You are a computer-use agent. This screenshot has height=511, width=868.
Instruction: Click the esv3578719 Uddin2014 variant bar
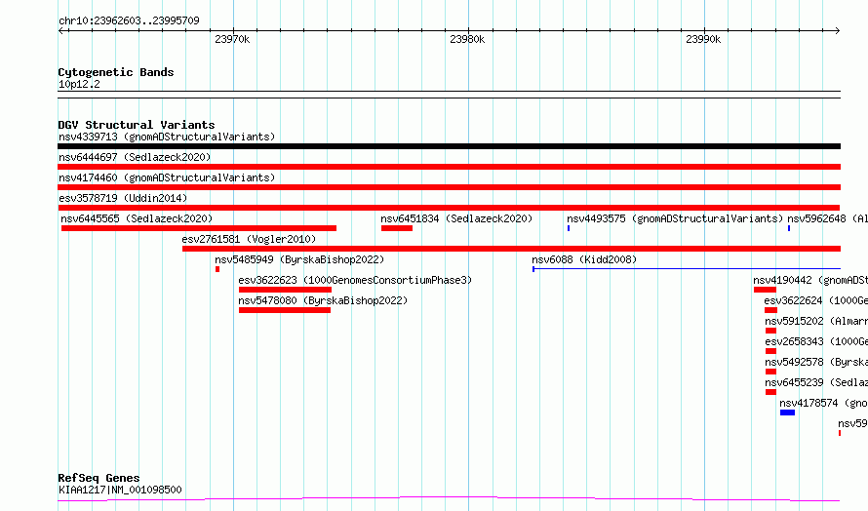pos(449,208)
